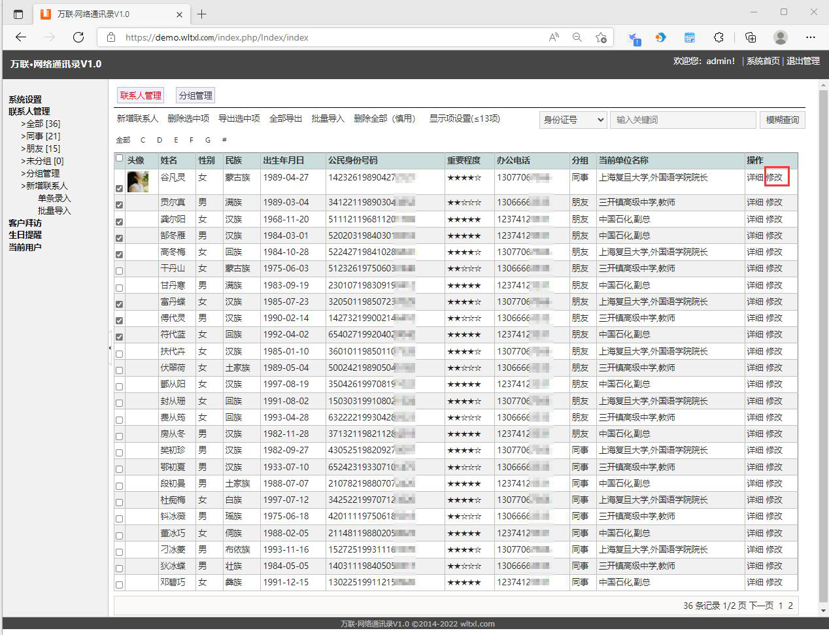The width and height of the screenshot is (829, 635).
Task: Click the blue-orange swirl extension icon
Action: [x=661, y=37]
